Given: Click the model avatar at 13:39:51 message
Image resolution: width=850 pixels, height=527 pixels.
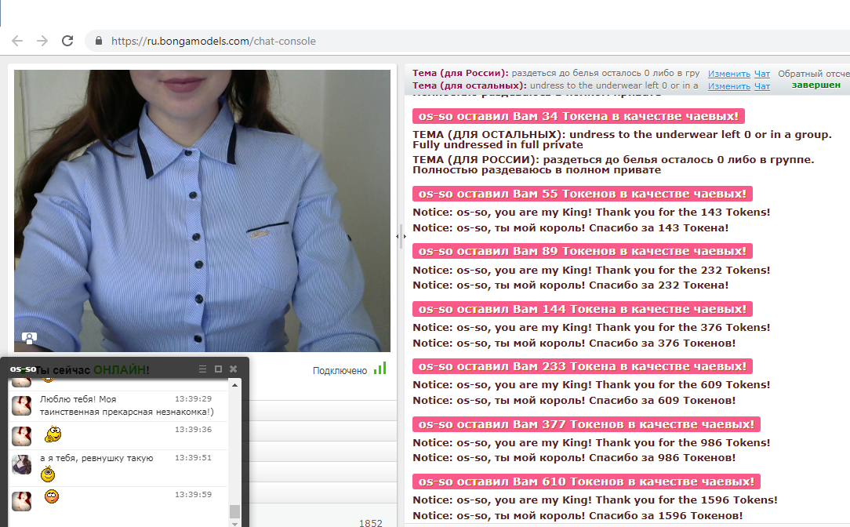Looking at the screenshot, I should click(21, 463).
